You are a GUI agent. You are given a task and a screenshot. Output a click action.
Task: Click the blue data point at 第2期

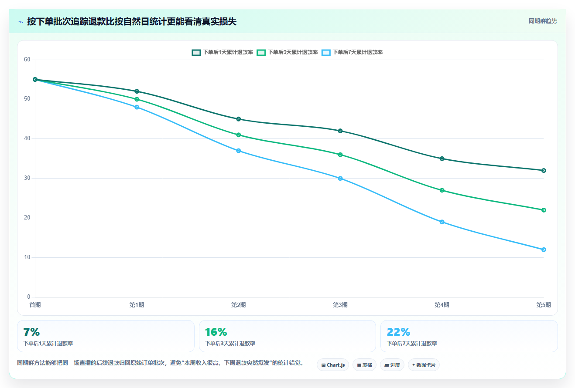point(239,151)
